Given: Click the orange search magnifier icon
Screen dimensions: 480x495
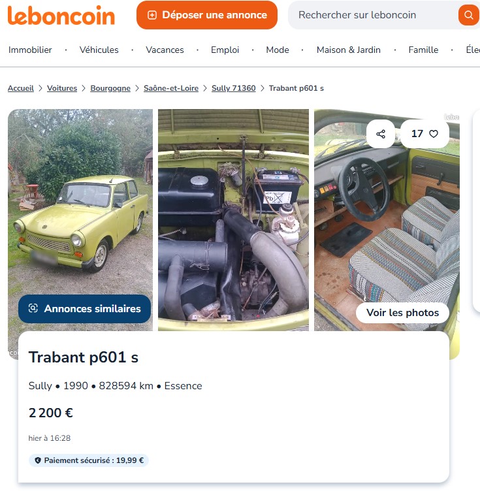Looking at the screenshot, I should click(469, 15).
